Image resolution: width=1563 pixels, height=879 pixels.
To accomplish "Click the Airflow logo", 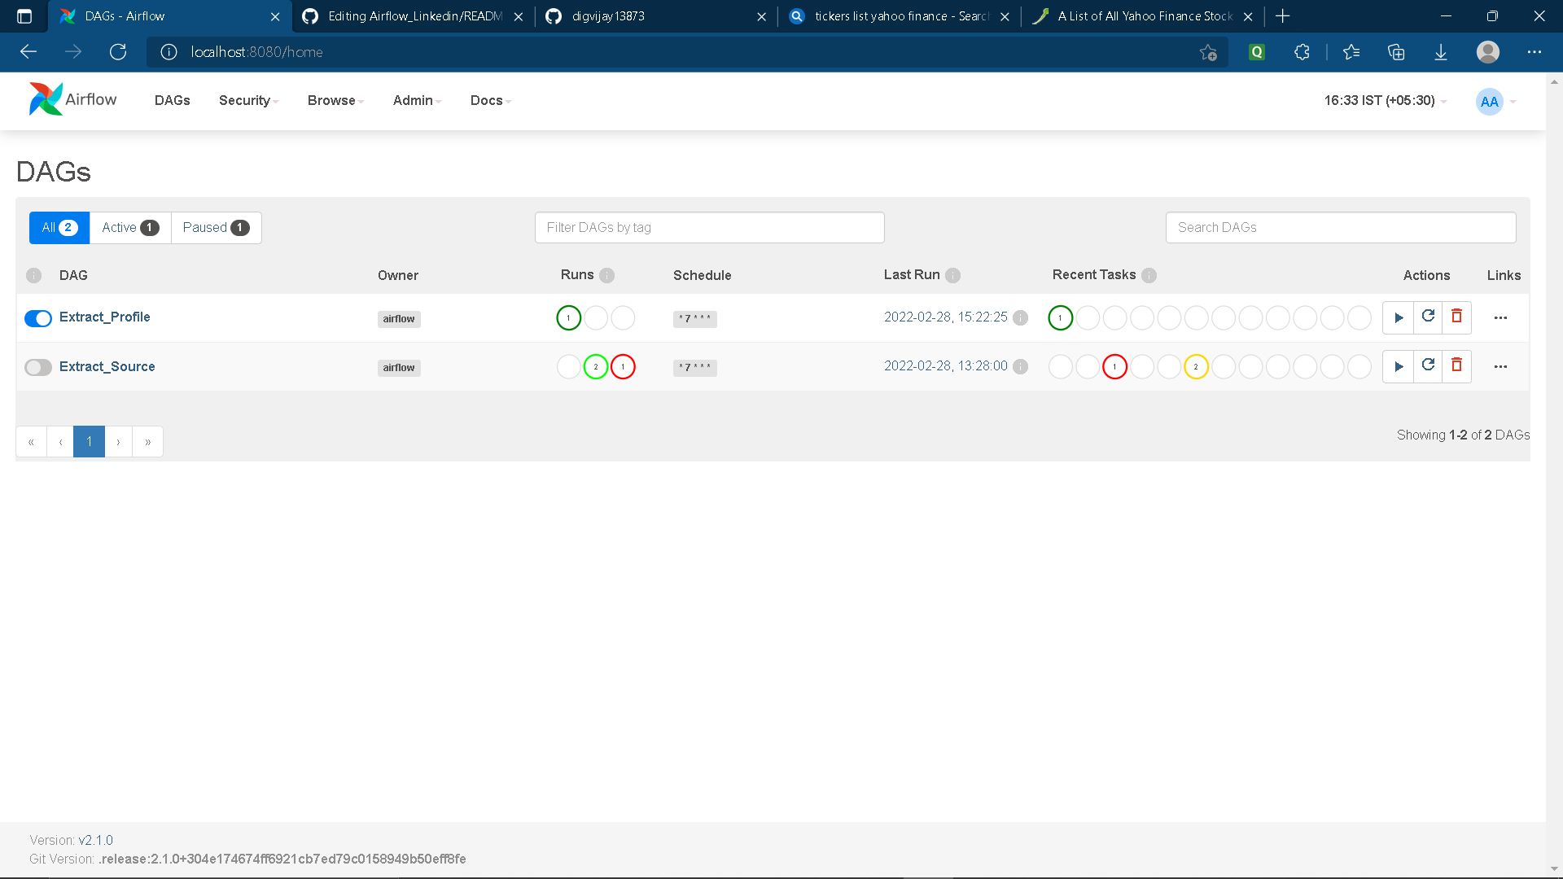I will coord(47,98).
